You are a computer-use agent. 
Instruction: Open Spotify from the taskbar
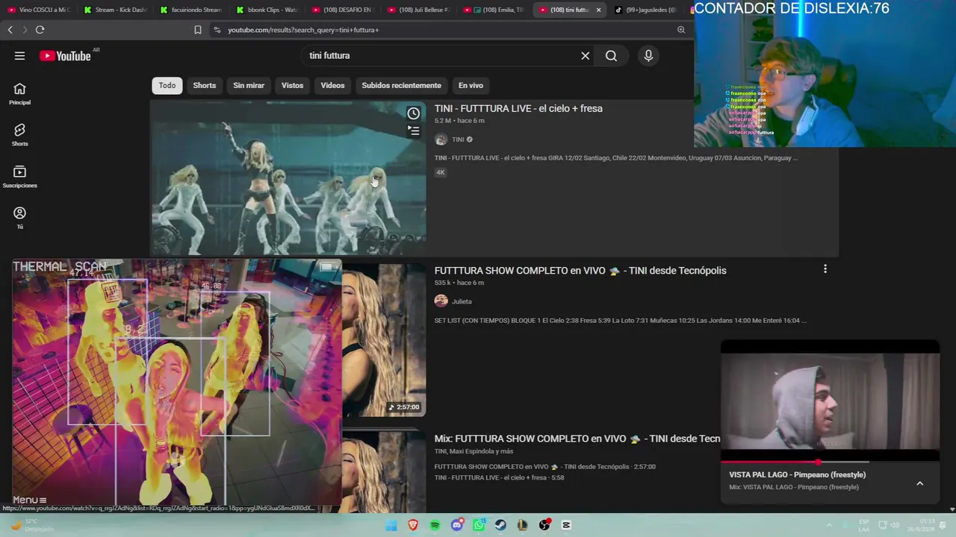coord(435,525)
